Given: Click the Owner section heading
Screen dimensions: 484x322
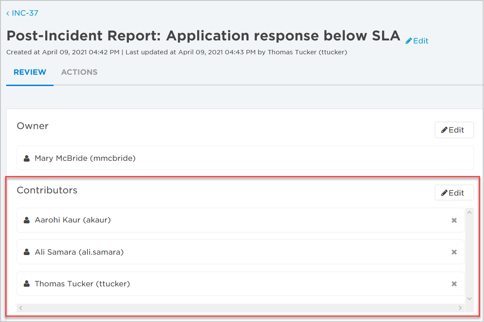Looking at the screenshot, I should pos(32,126).
